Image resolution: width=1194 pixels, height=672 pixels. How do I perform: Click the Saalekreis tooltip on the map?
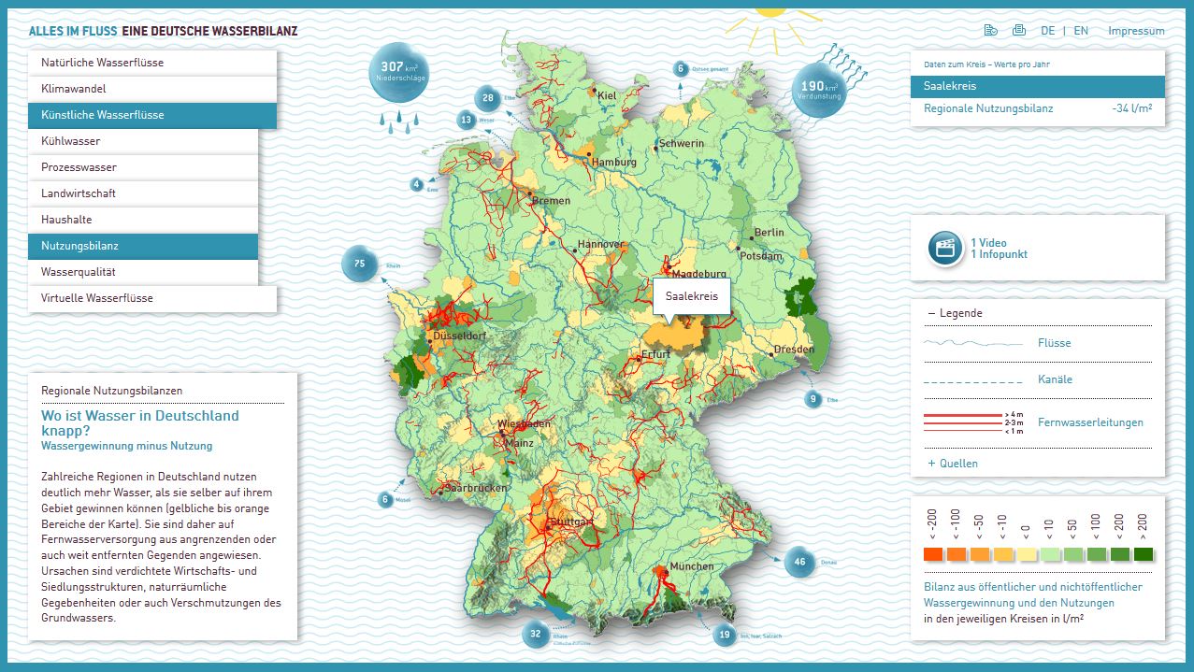pyautogui.click(x=691, y=295)
